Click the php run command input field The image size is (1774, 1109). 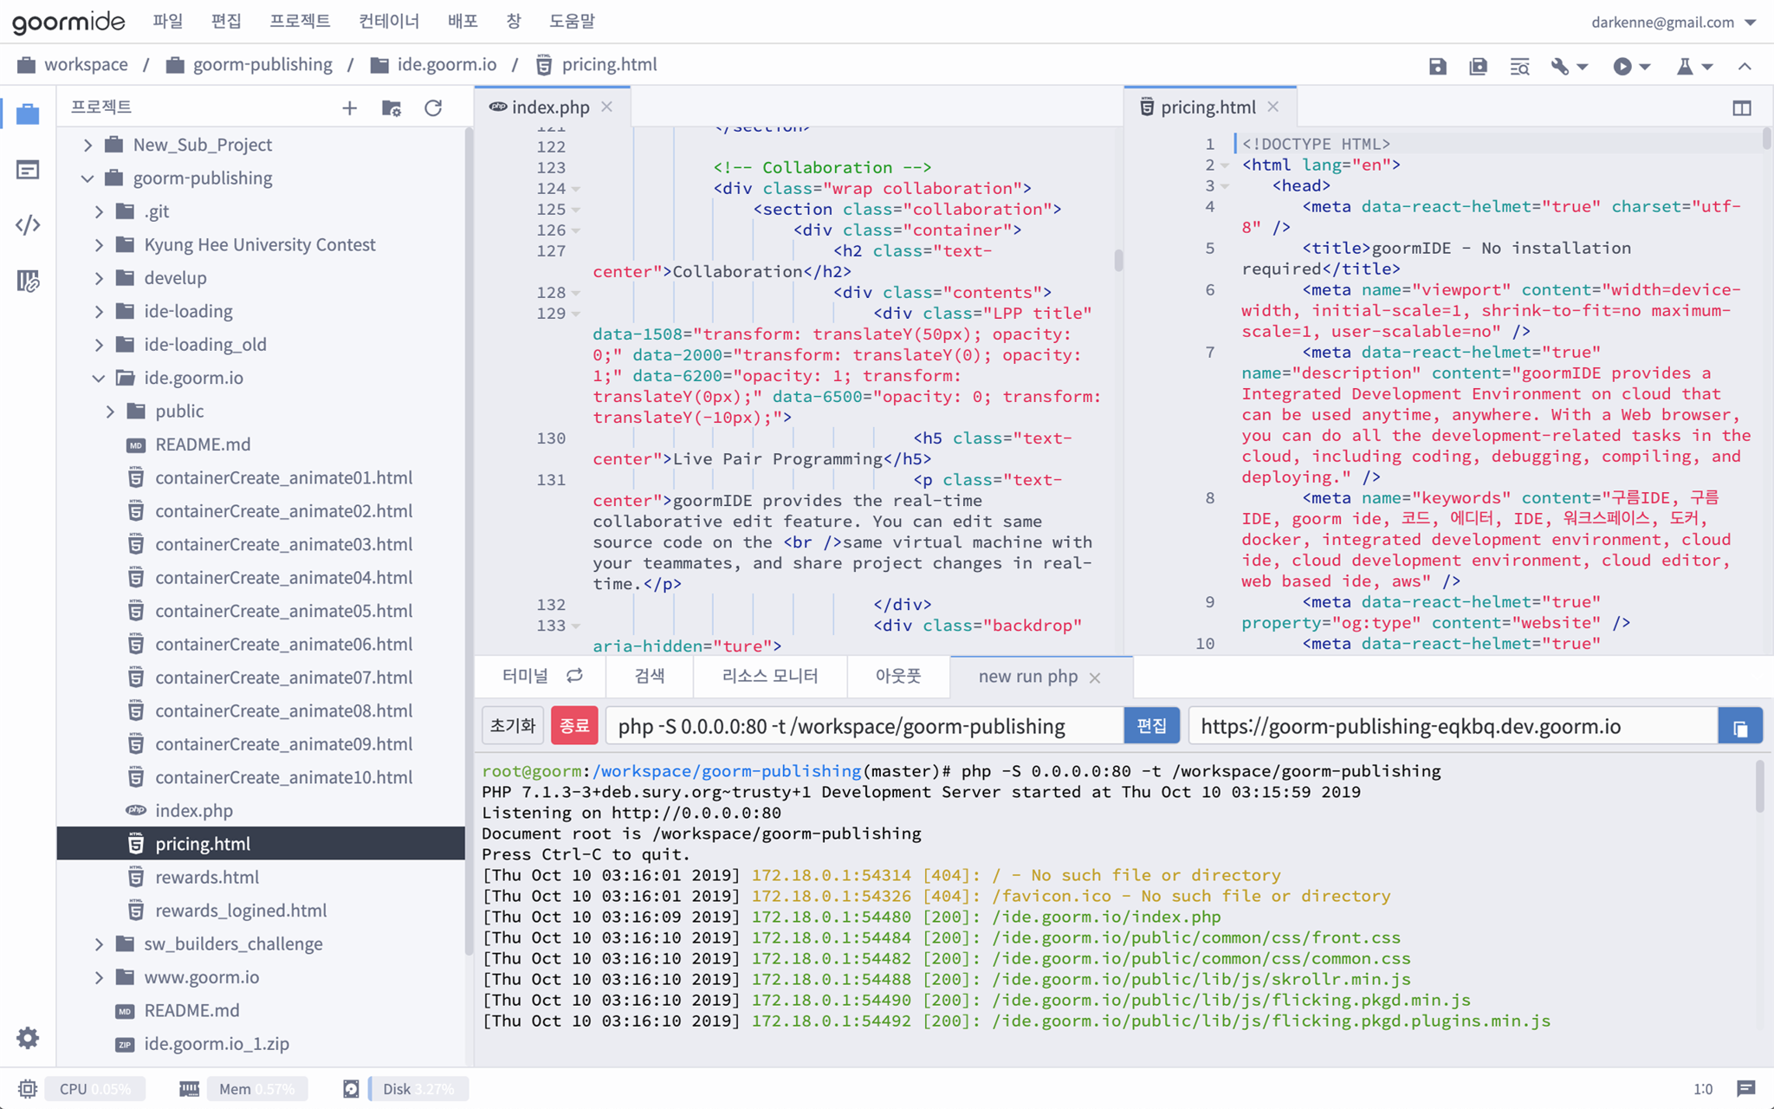[864, 726]
